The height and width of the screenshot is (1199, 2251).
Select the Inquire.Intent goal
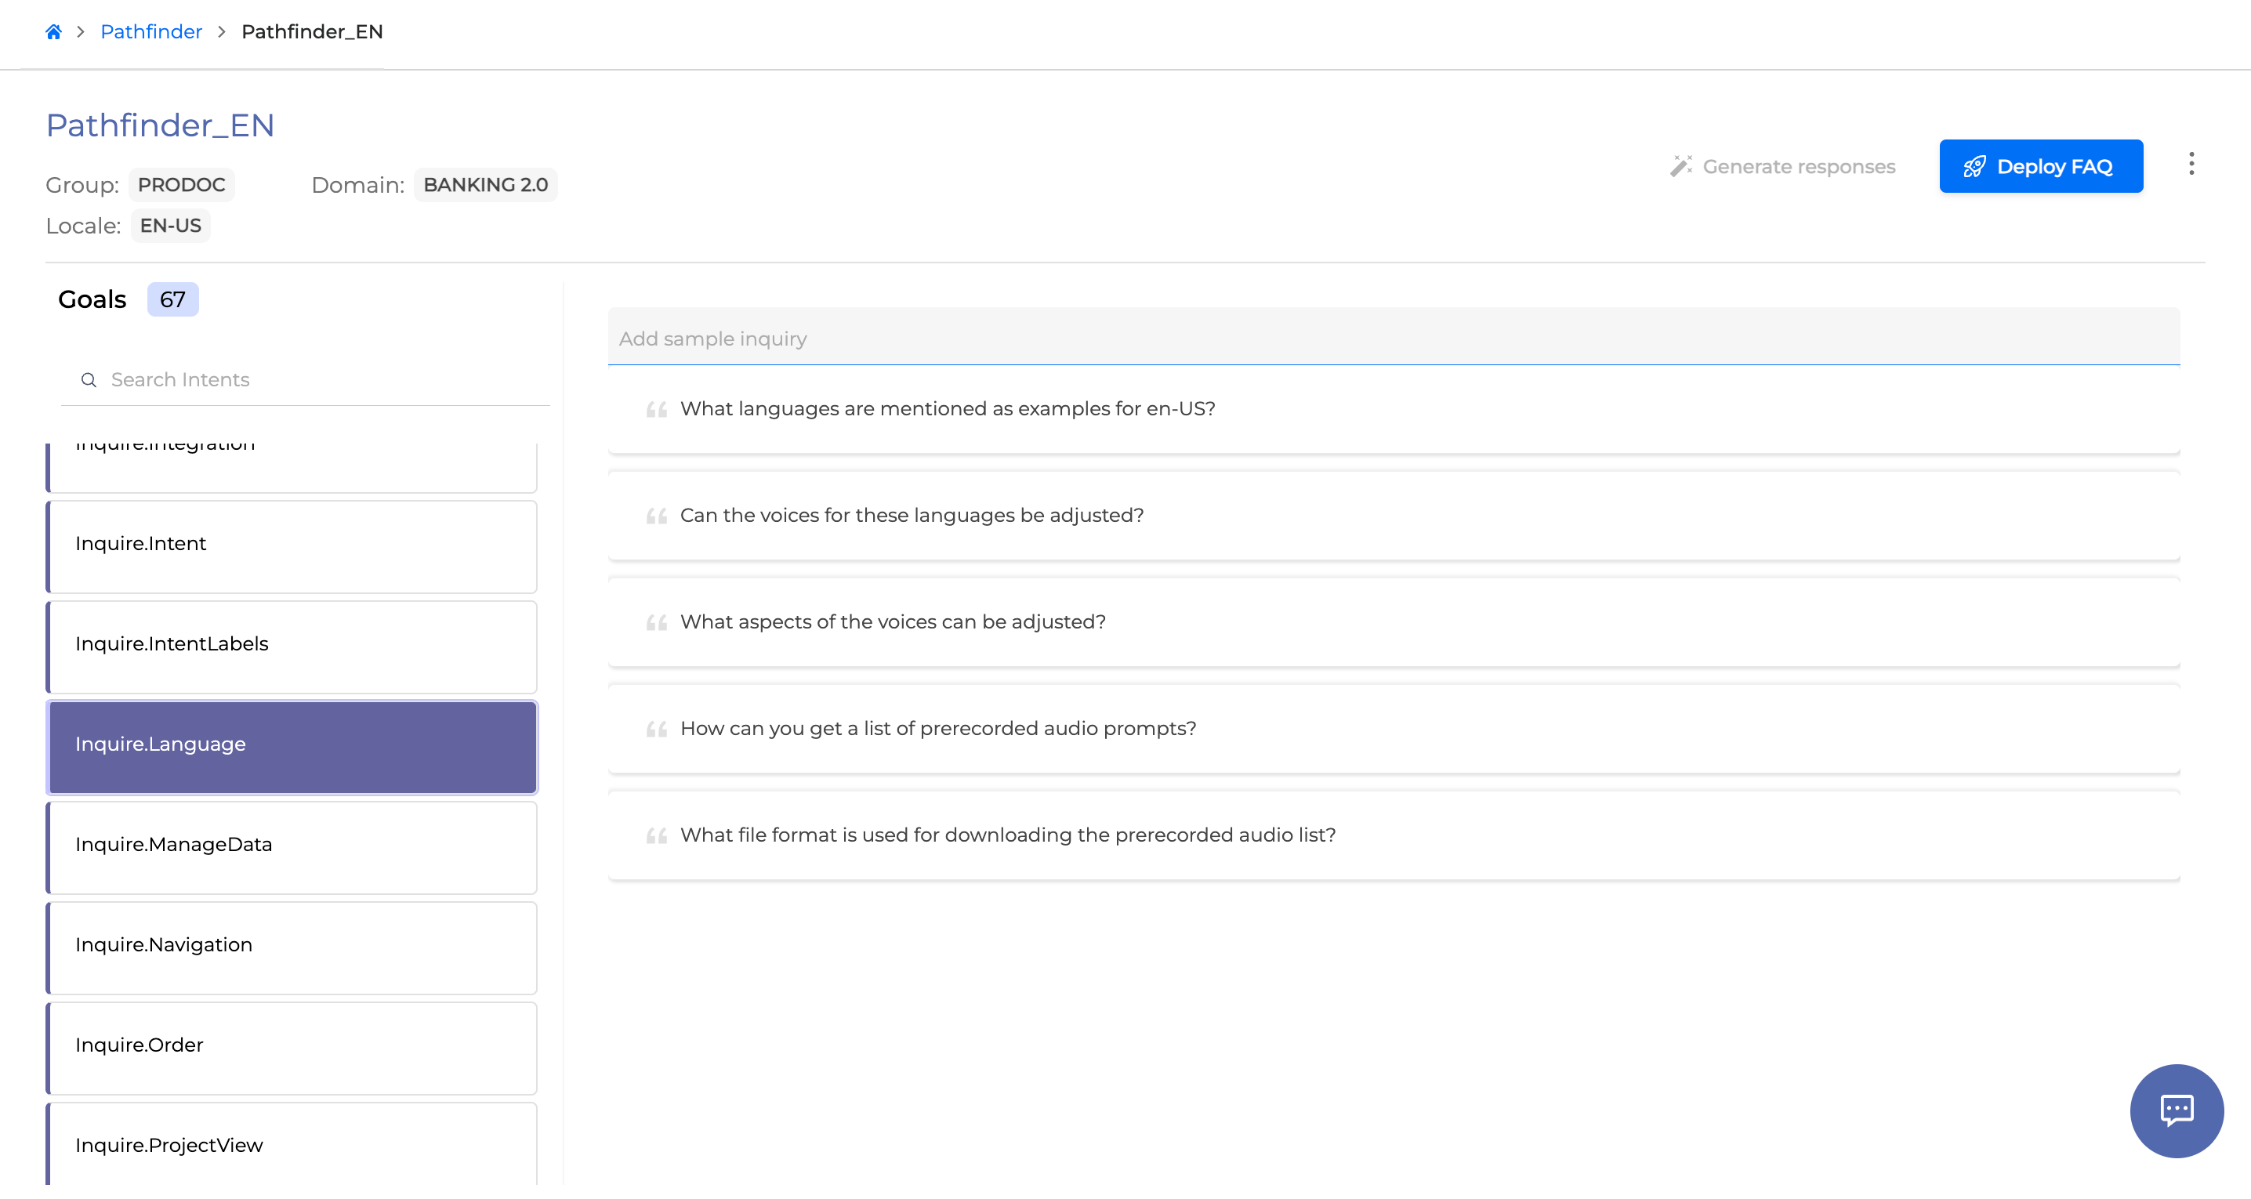292,544
